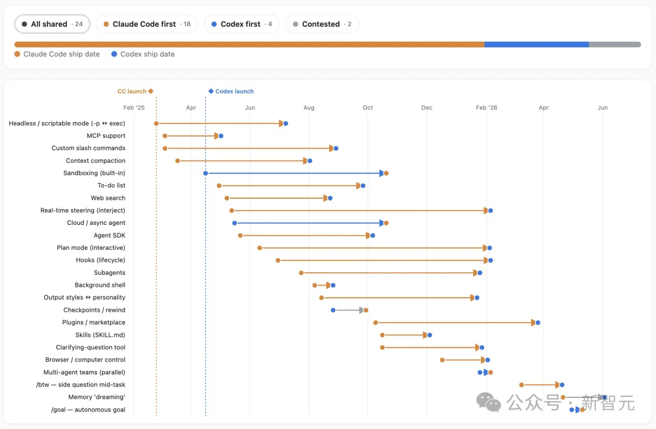Click blue segment of proportion bar
The width and height of the screenshot is (656, 429).
click(536, 44)
